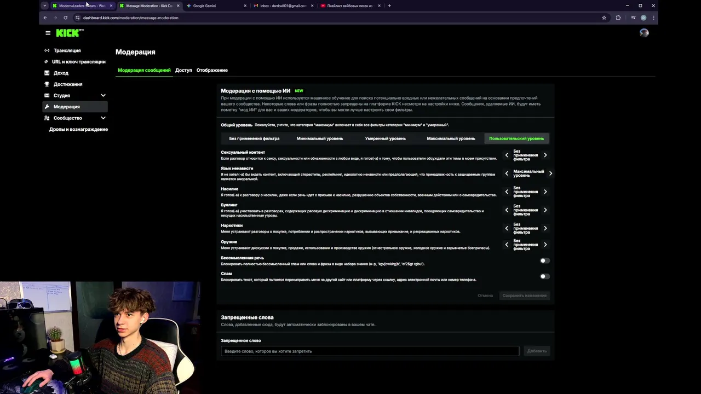The width and height of the screenshot is (701, 394).
Task: Click left arrow for Язык ненависти level
Action: tap(507, 173)
